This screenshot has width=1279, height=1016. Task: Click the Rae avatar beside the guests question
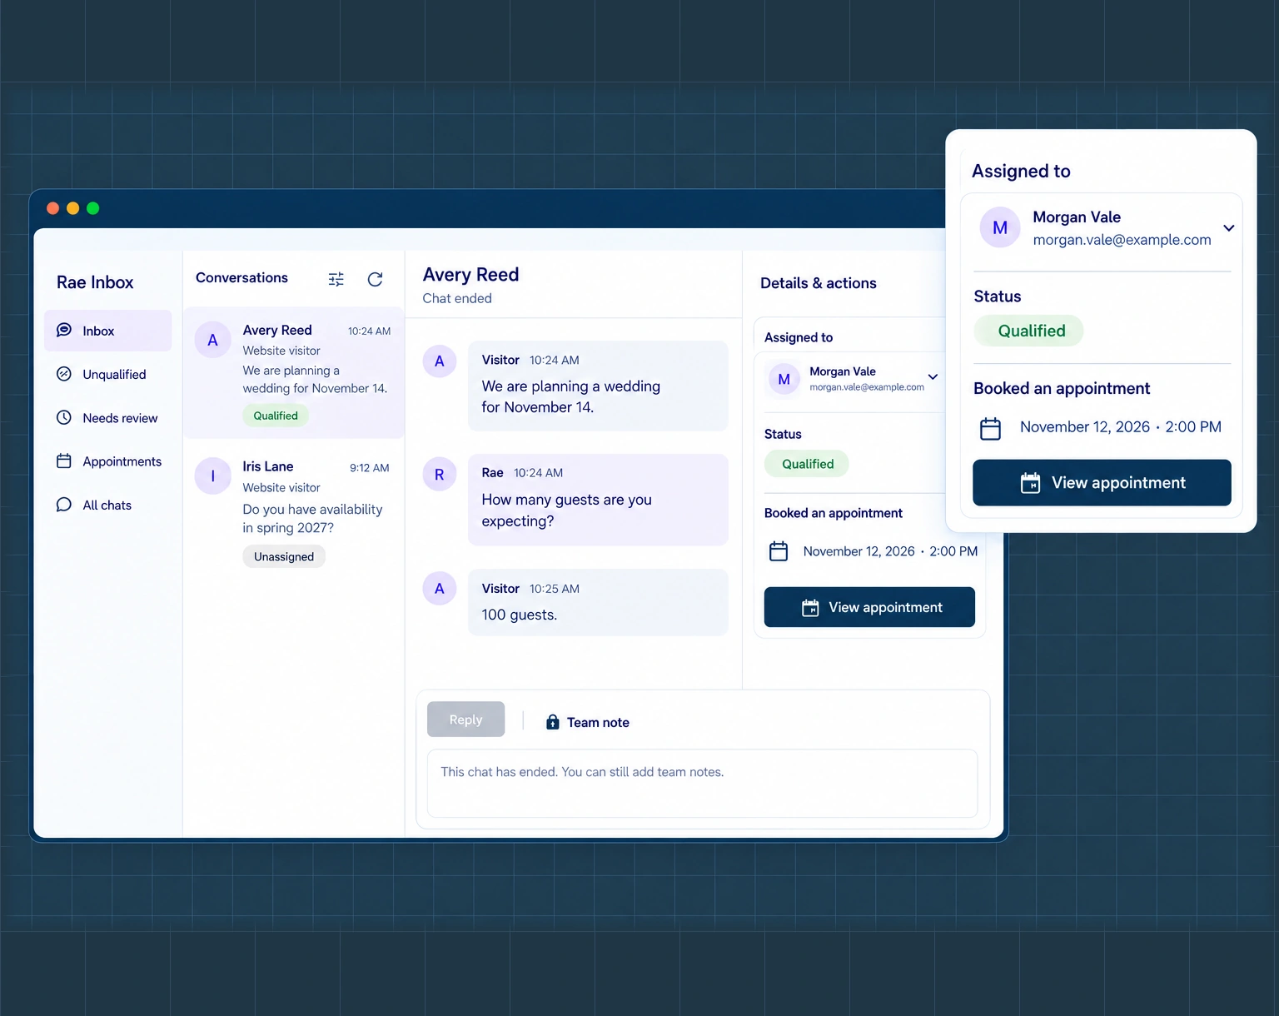tap(440, 475)
